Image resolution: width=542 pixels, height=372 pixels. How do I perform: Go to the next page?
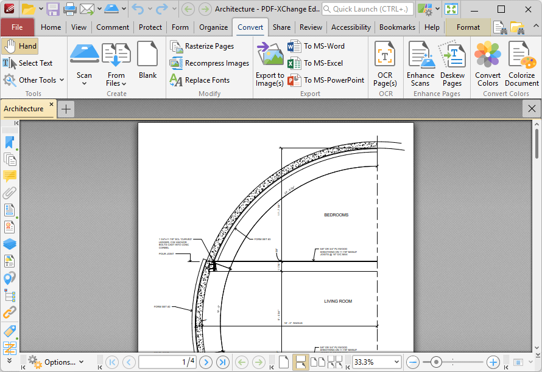coord(206,362)
